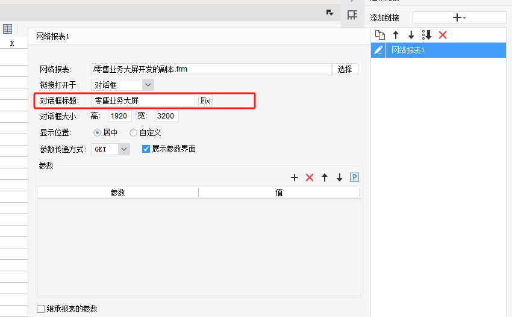This screenshot has width=512, height=317.
Task: Add a parameter with the plus icon
Action: coord(295,177)
